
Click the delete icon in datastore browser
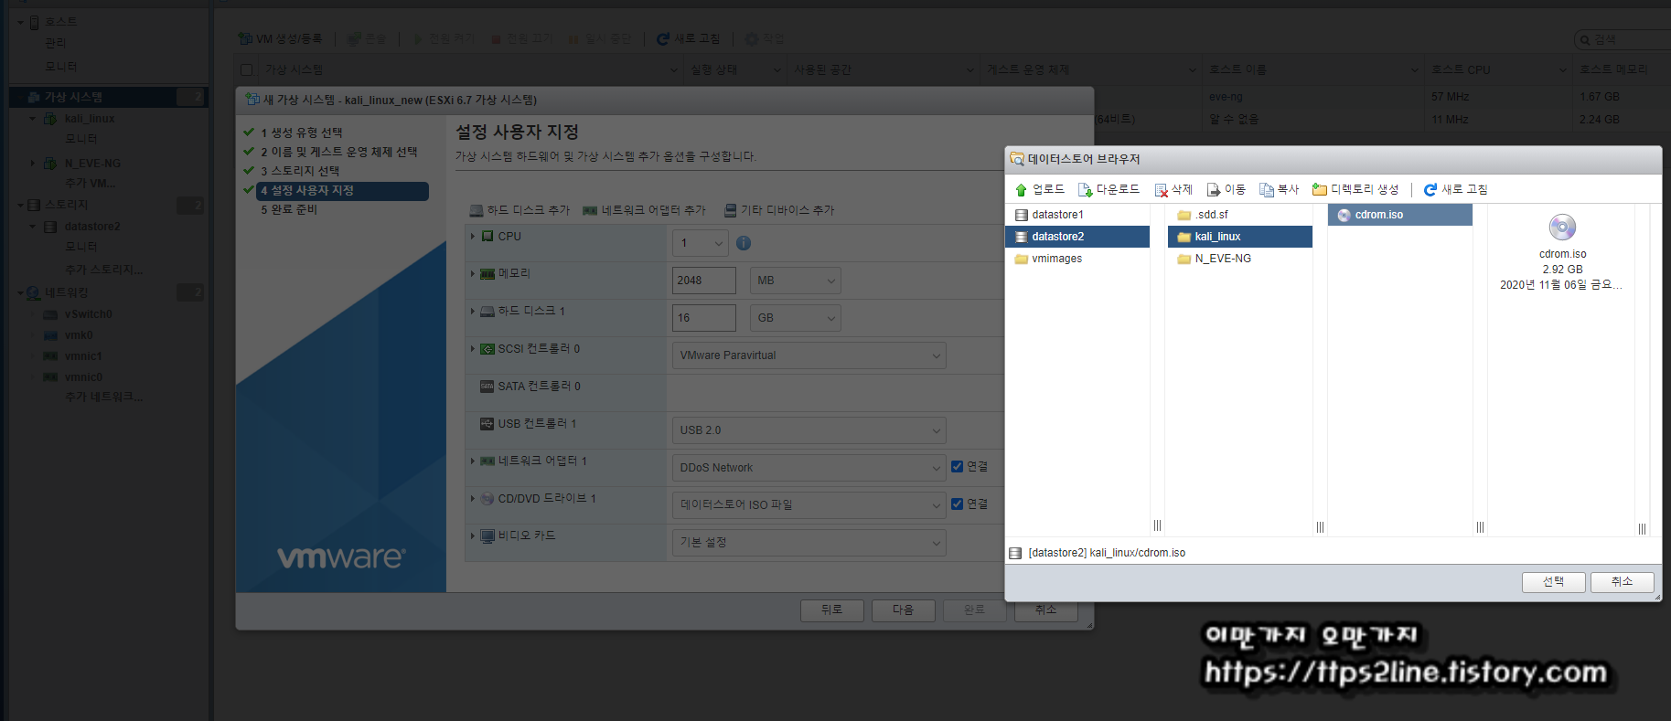coord(1161,190)
